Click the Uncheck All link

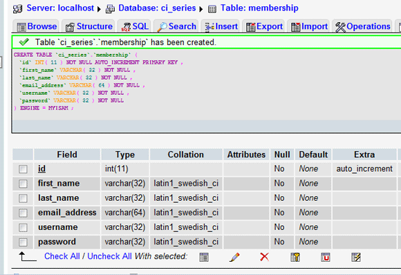point(109,256)
